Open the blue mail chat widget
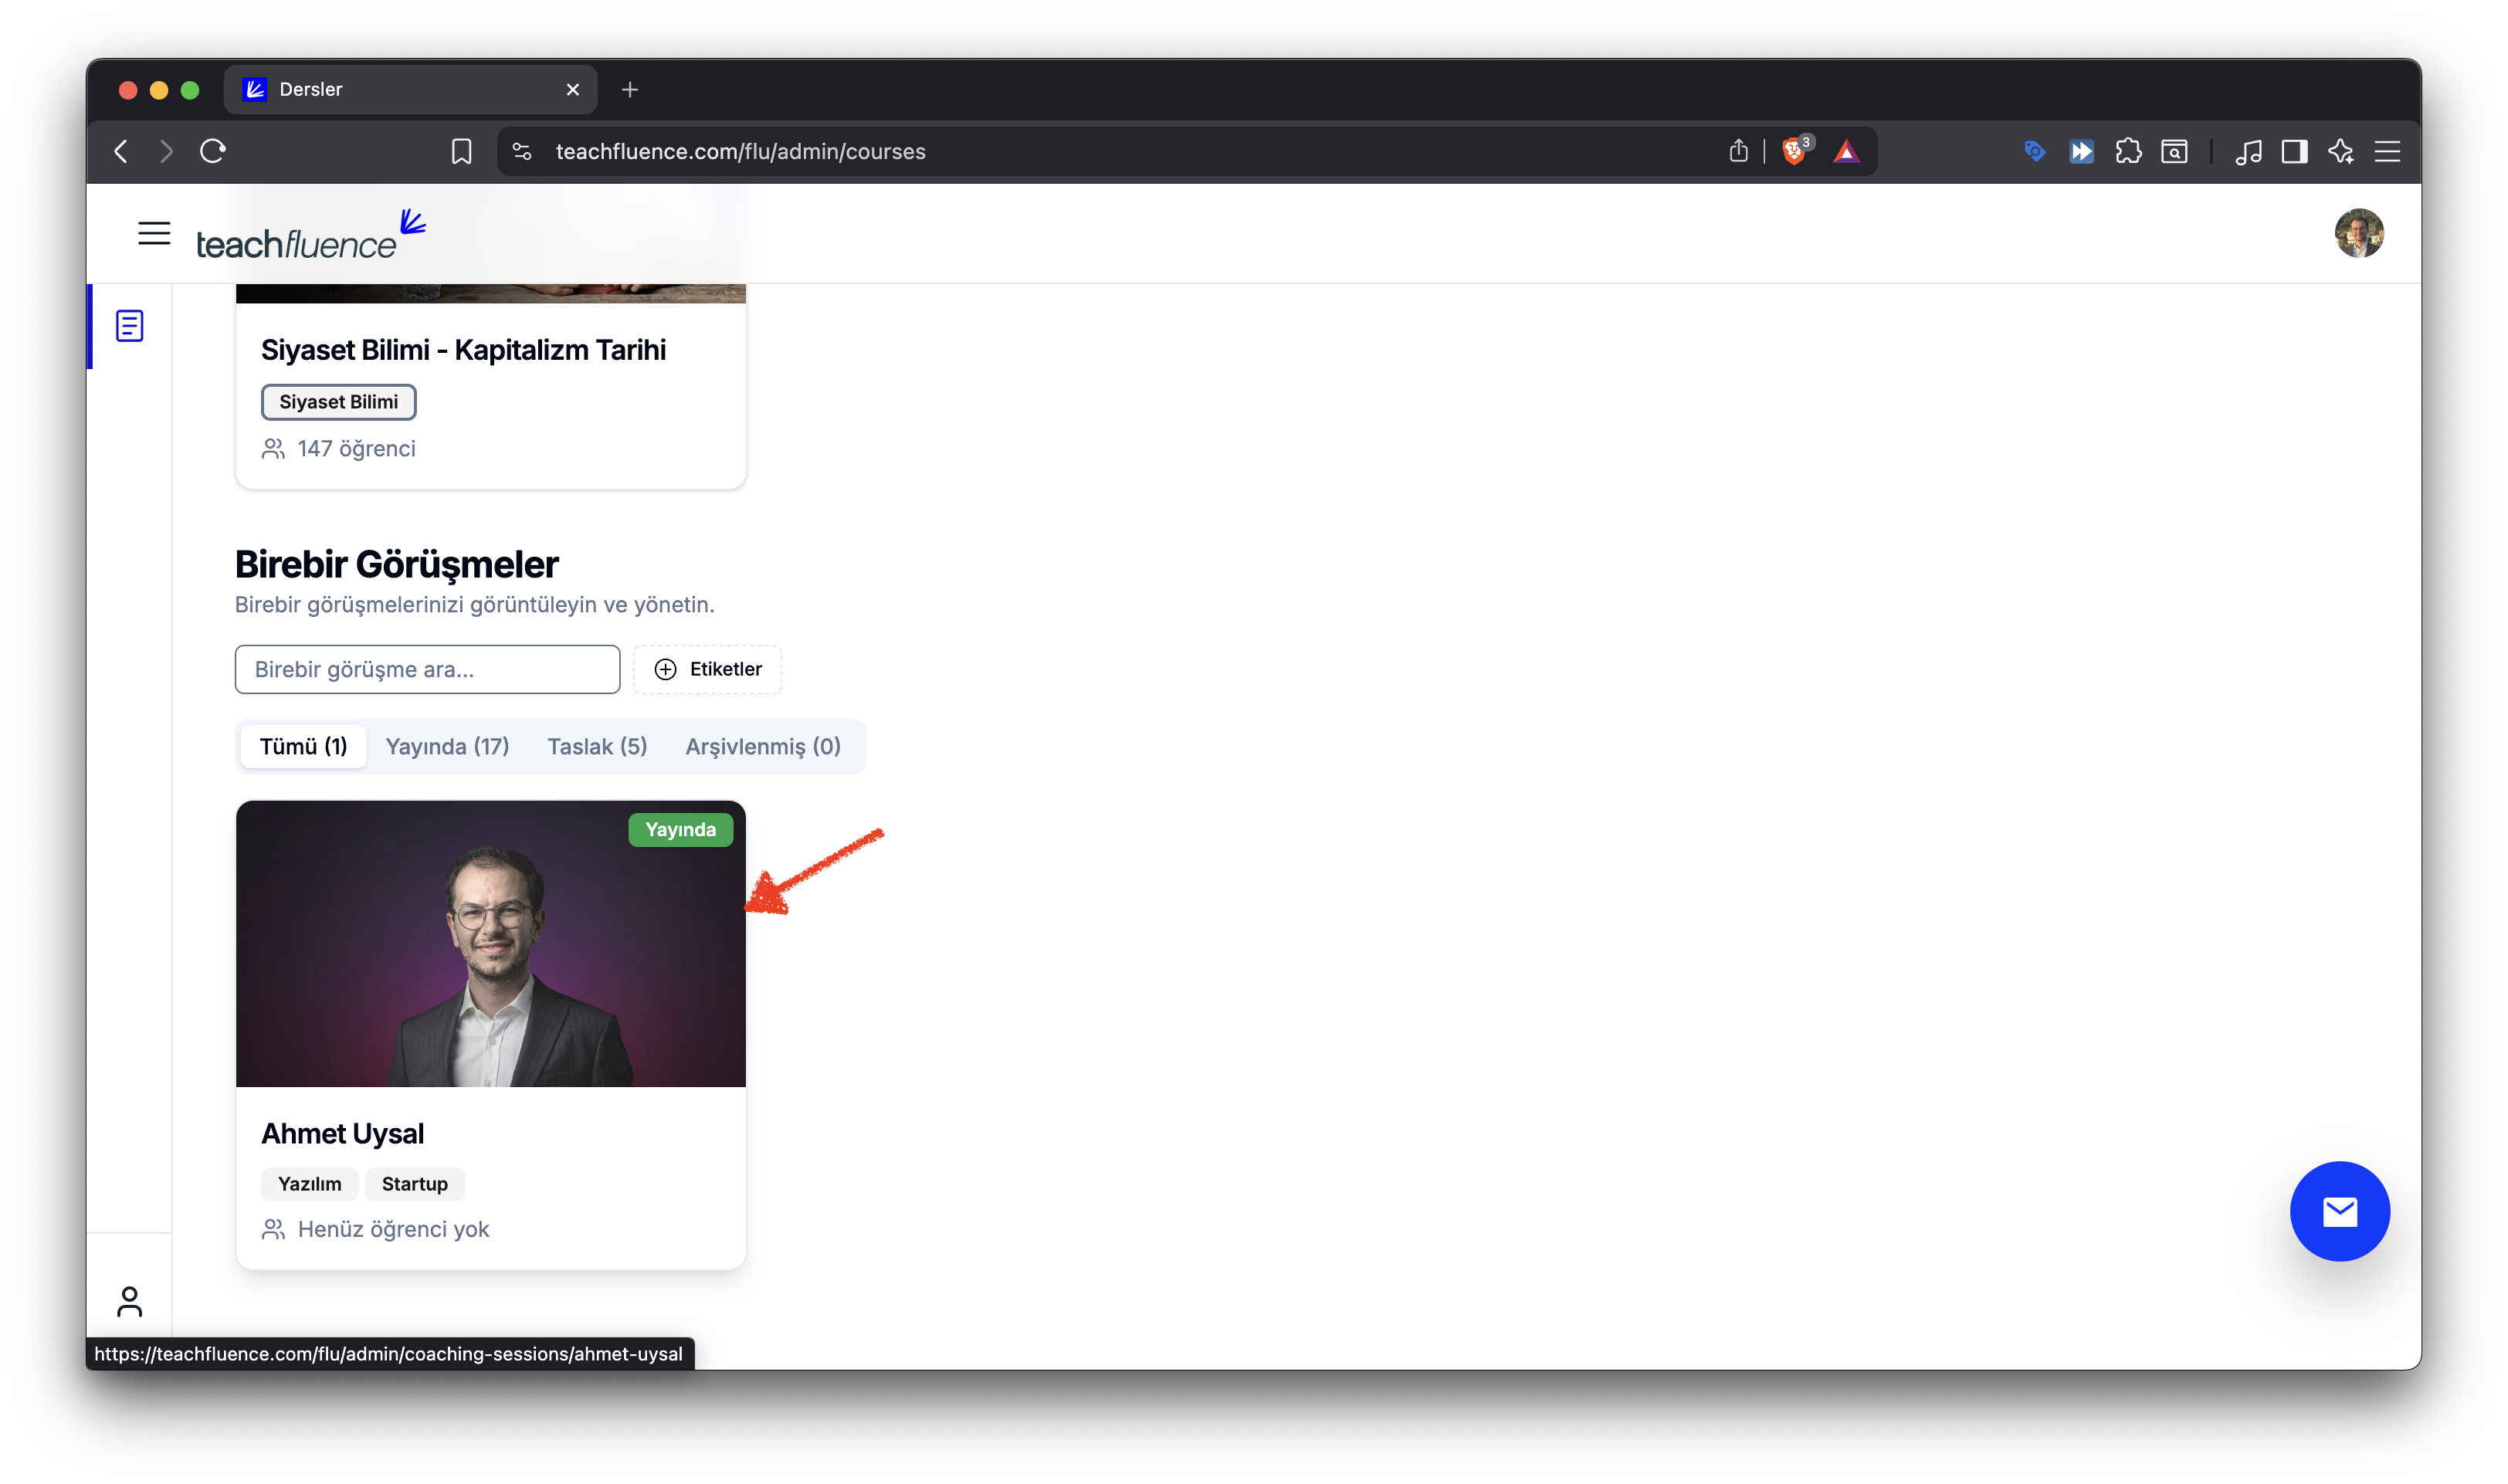The width and height of the screenshot is (2508, 1484). click(2339, 1211)
